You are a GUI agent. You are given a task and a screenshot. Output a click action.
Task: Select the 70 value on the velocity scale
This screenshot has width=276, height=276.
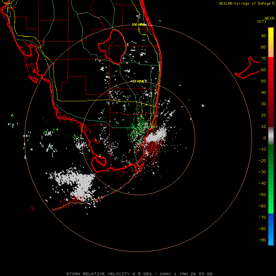point(263,59)
